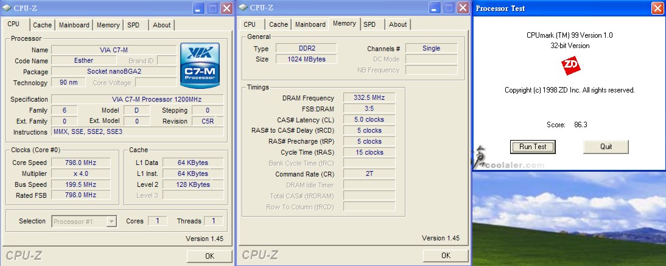
Task: Click memory Size field 1024 MBytes
Action: 306,59
